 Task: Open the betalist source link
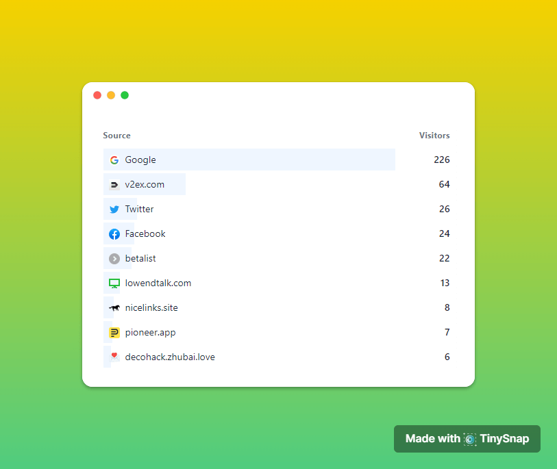[140, 259]
